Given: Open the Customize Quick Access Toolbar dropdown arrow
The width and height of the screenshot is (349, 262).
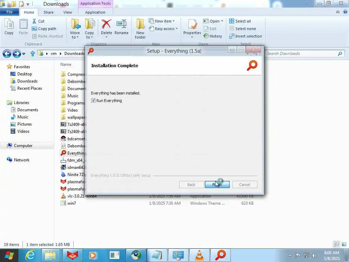Looking at the screenshot, I should (x=28, y=4).
